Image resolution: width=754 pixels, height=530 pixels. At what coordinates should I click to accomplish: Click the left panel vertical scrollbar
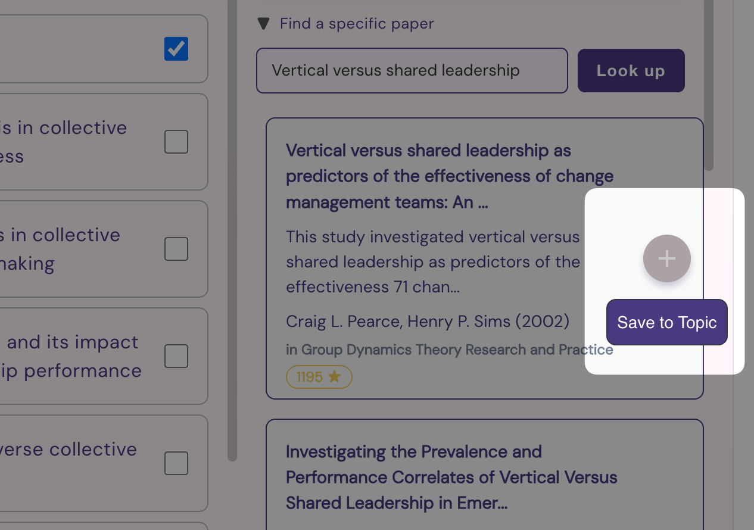pyautogui.click(x=232, y=231)
